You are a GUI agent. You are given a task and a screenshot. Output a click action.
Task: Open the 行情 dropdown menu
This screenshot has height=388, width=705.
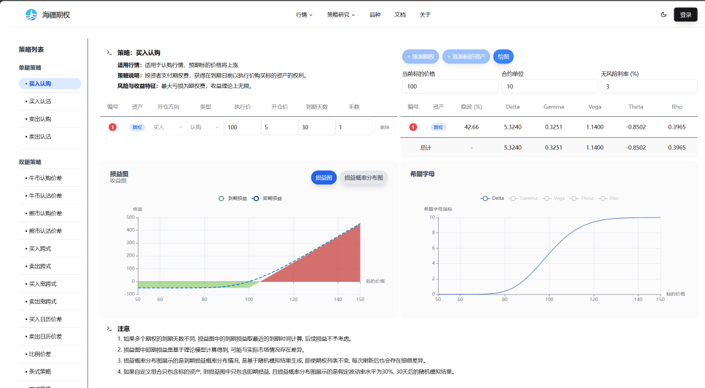(x=304, y=14)
